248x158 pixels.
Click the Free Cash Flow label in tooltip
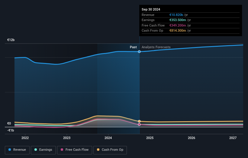point(153,25)
